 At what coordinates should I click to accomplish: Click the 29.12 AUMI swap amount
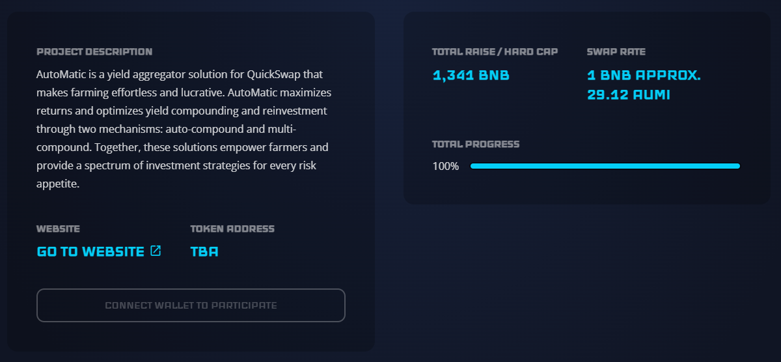pyautogui.click(x=628, y=95)
